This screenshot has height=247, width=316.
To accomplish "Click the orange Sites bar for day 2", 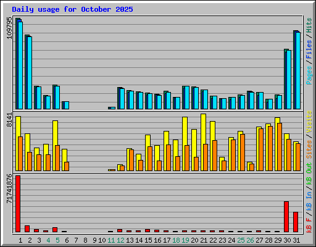I will click(30, 161).
